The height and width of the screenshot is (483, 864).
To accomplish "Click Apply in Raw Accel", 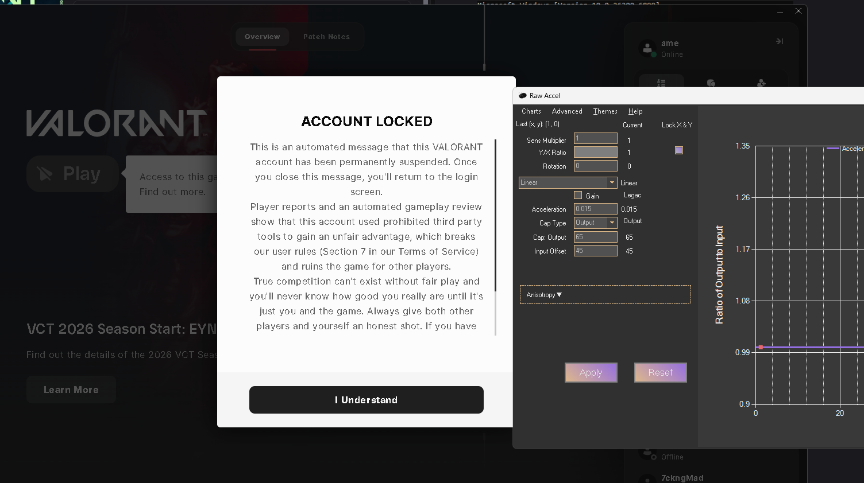I will [591, 372].
